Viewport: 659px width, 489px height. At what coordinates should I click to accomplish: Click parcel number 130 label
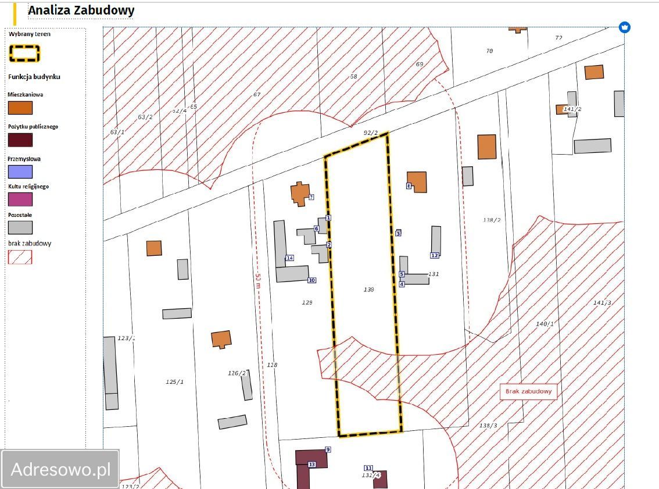click(368, 290)
